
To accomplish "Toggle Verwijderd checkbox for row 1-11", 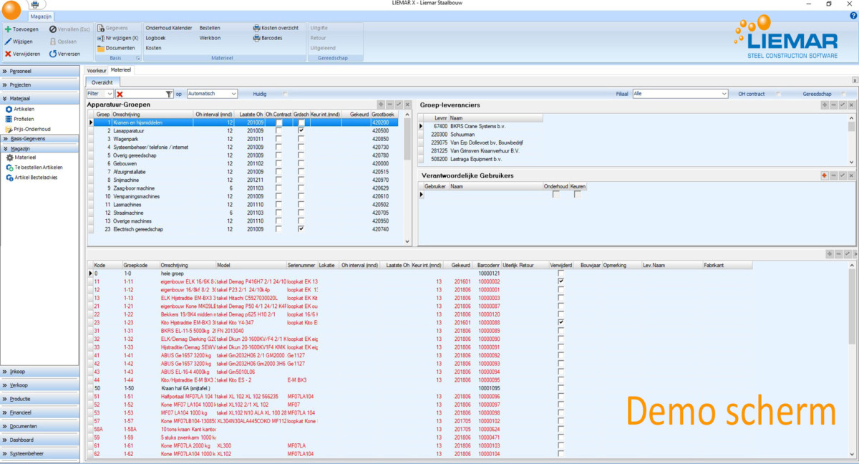I will coord(561,281).
